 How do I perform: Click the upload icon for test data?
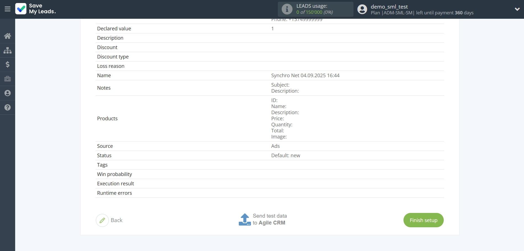click(x=245, y=220)
